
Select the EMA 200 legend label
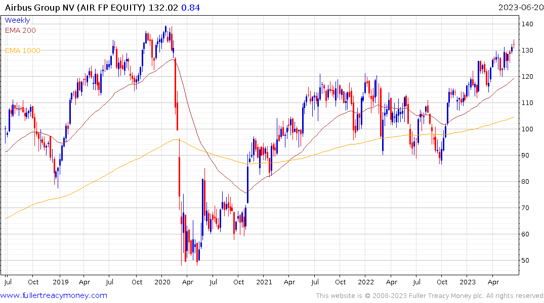tap(20, 30)
